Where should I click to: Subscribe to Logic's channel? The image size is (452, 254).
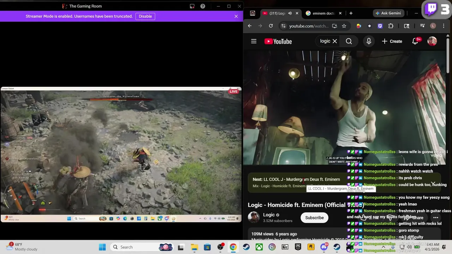(x=314, y=218)
